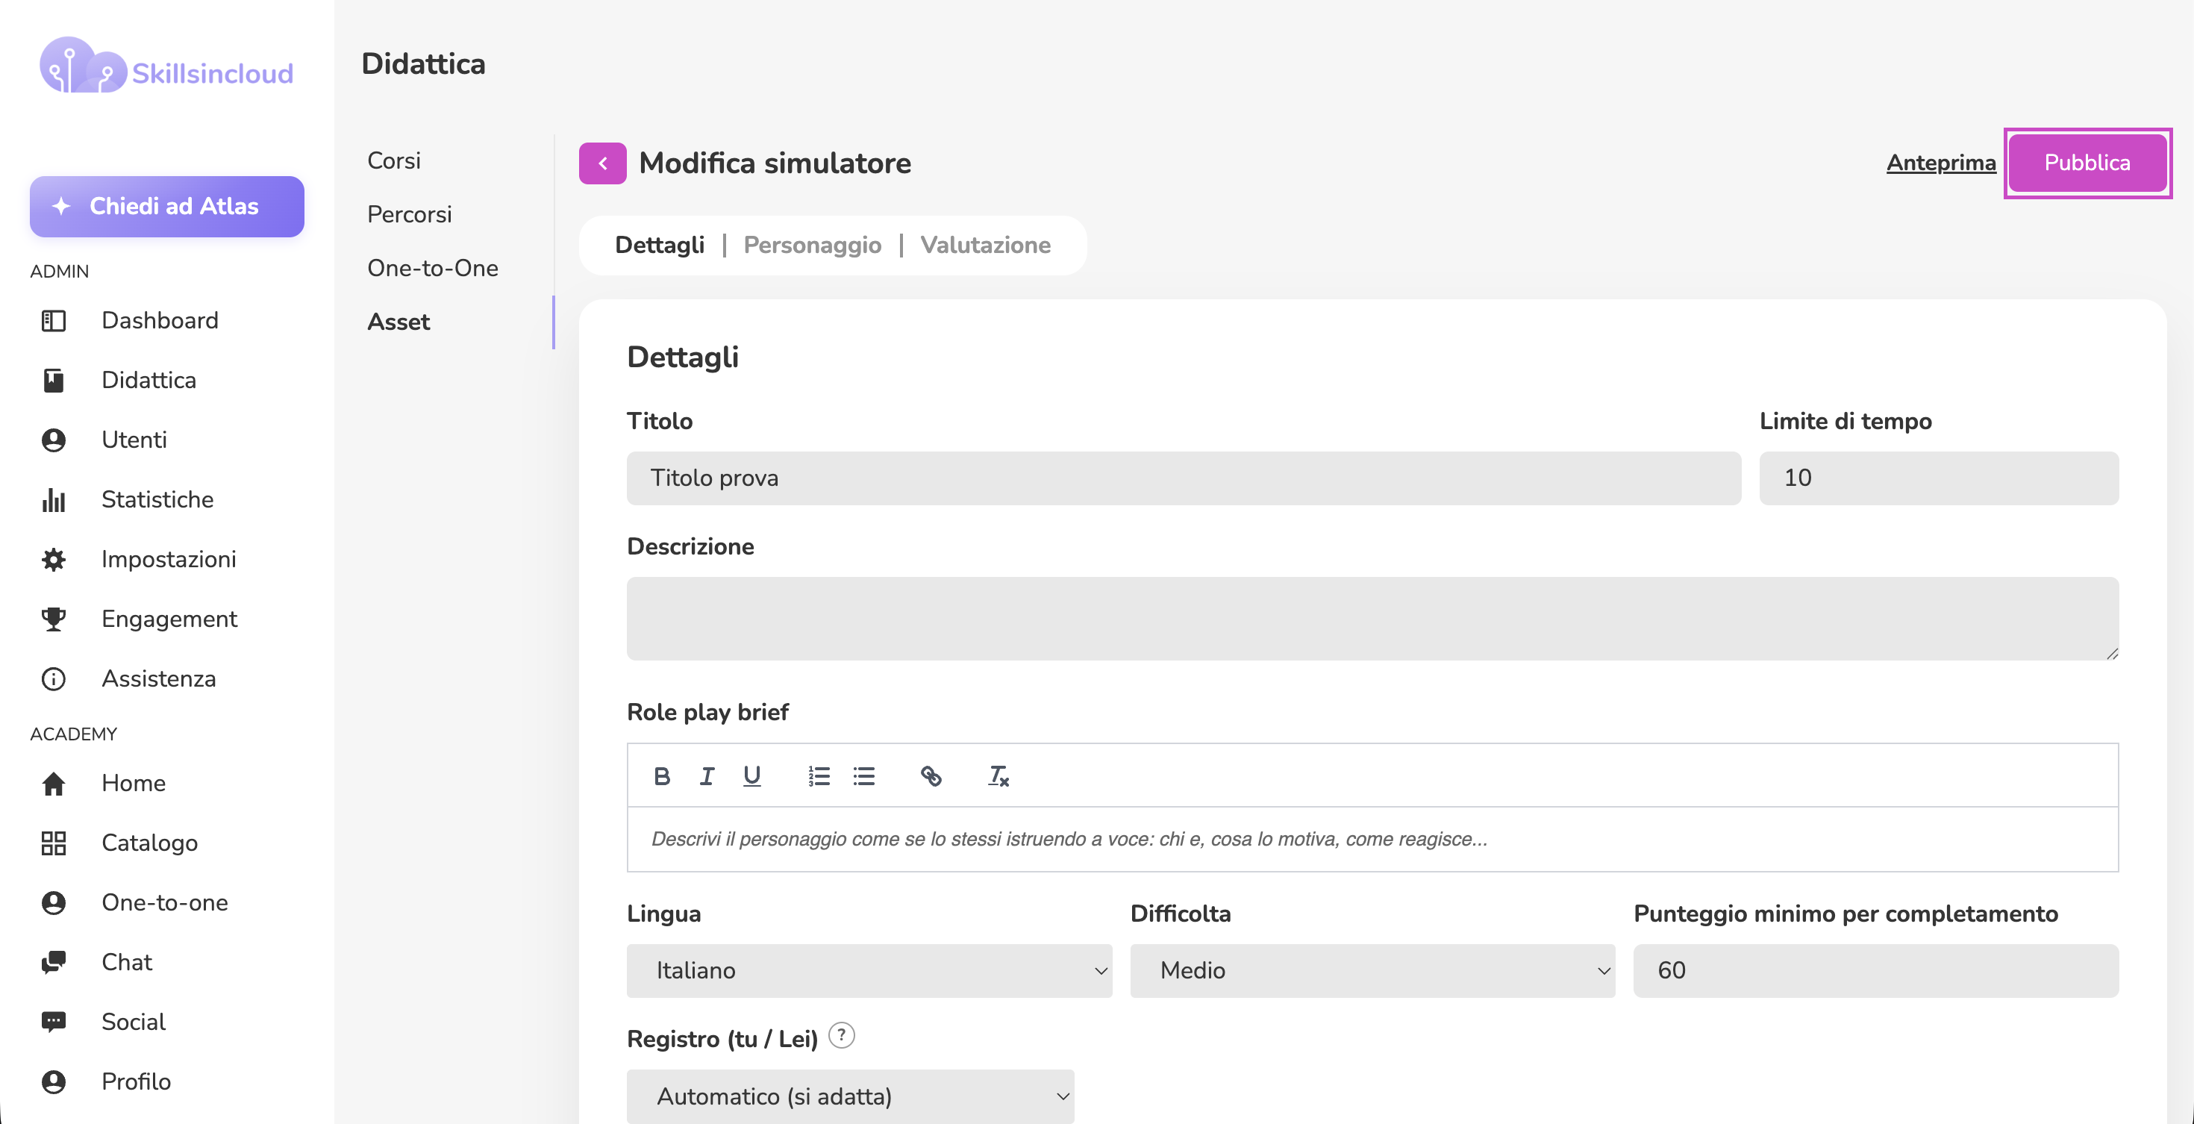The image size is (2194, 1124).
Task: Open Statistiche from the sidebar
Action: click(157, 499)
